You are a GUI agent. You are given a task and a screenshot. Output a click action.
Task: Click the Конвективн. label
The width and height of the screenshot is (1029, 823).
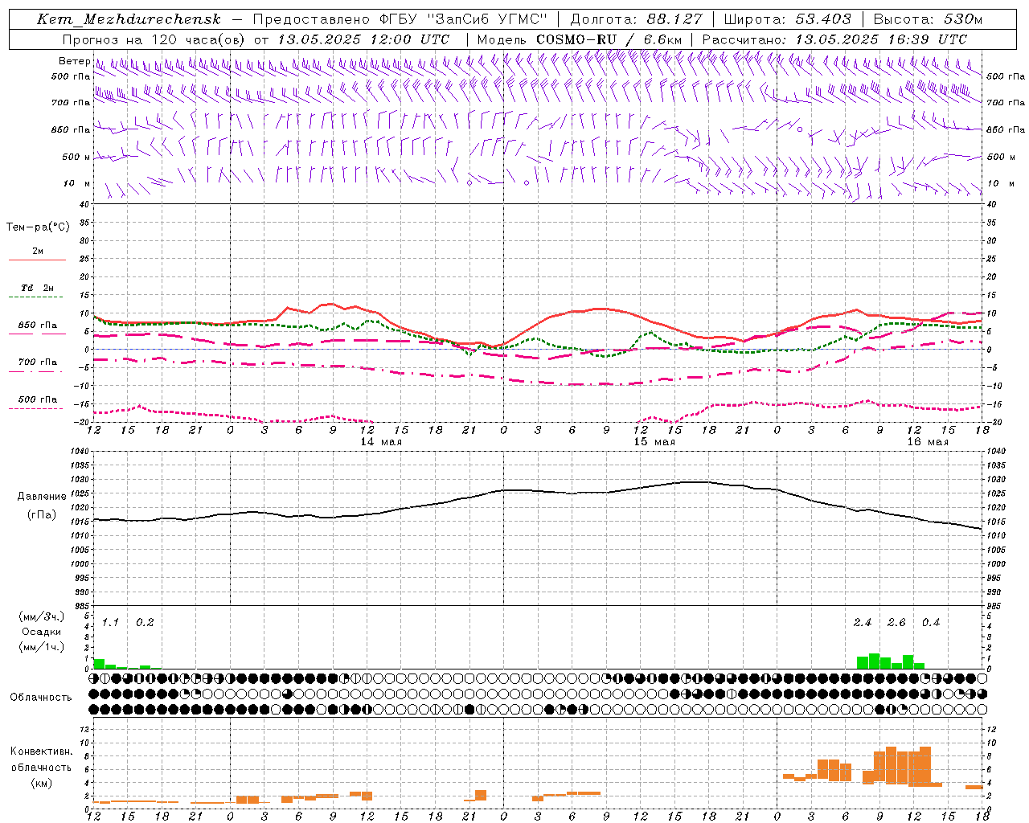pos(42,751)
